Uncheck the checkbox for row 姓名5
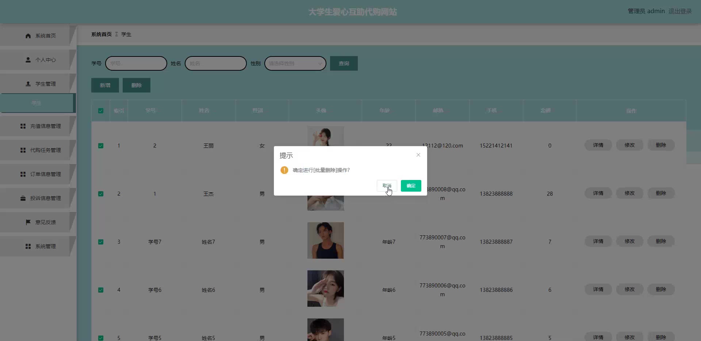 click(x=101, y=338)
